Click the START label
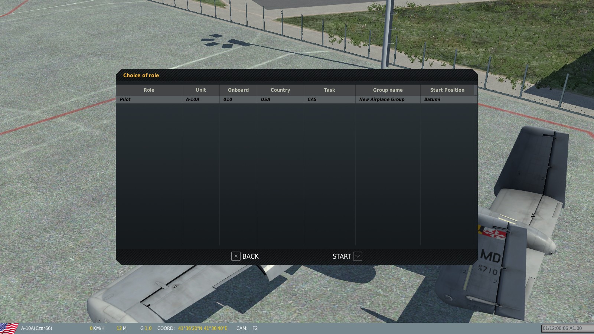 [x=342, y=256]
